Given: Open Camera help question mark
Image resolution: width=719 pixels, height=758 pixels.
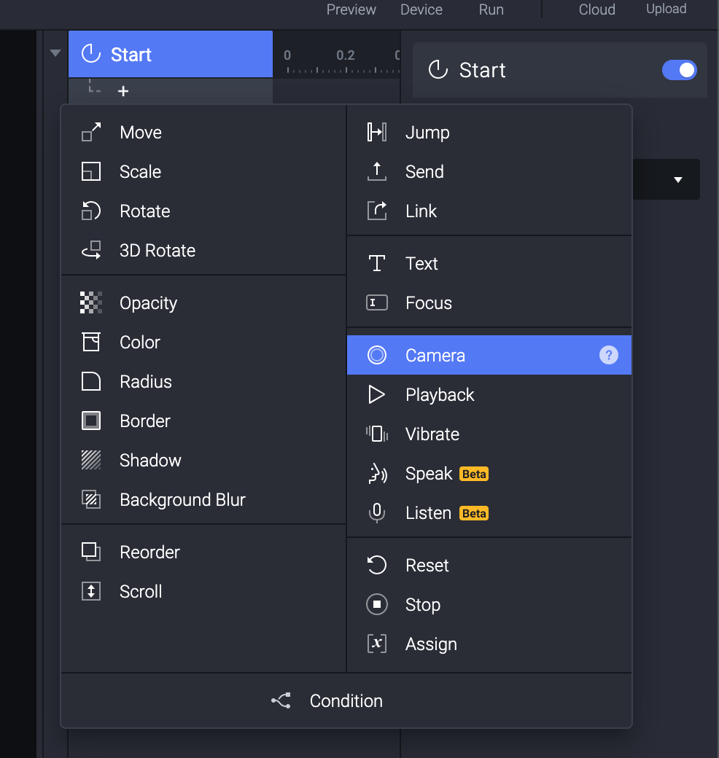Looking at the screenshot, I should coord(608,356).
